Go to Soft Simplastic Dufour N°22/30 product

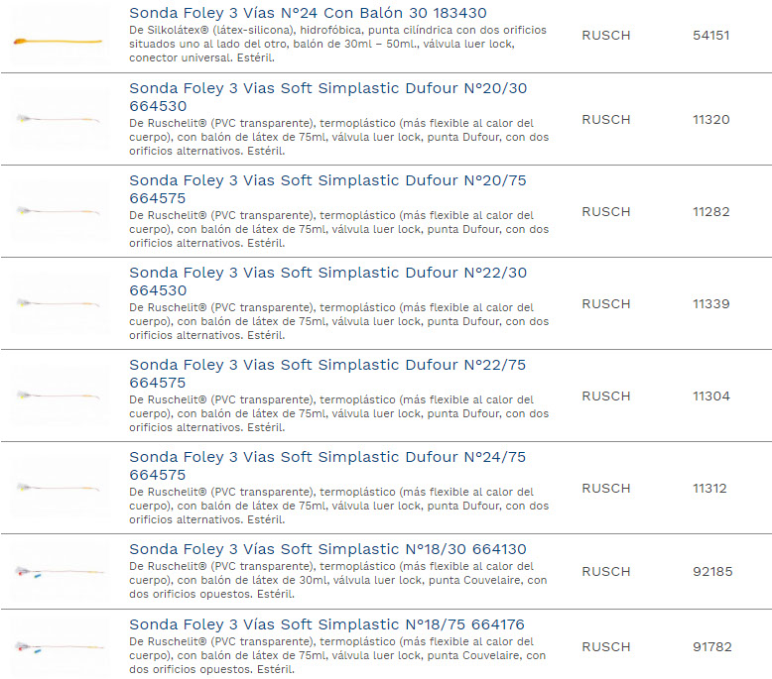(327, 281)
